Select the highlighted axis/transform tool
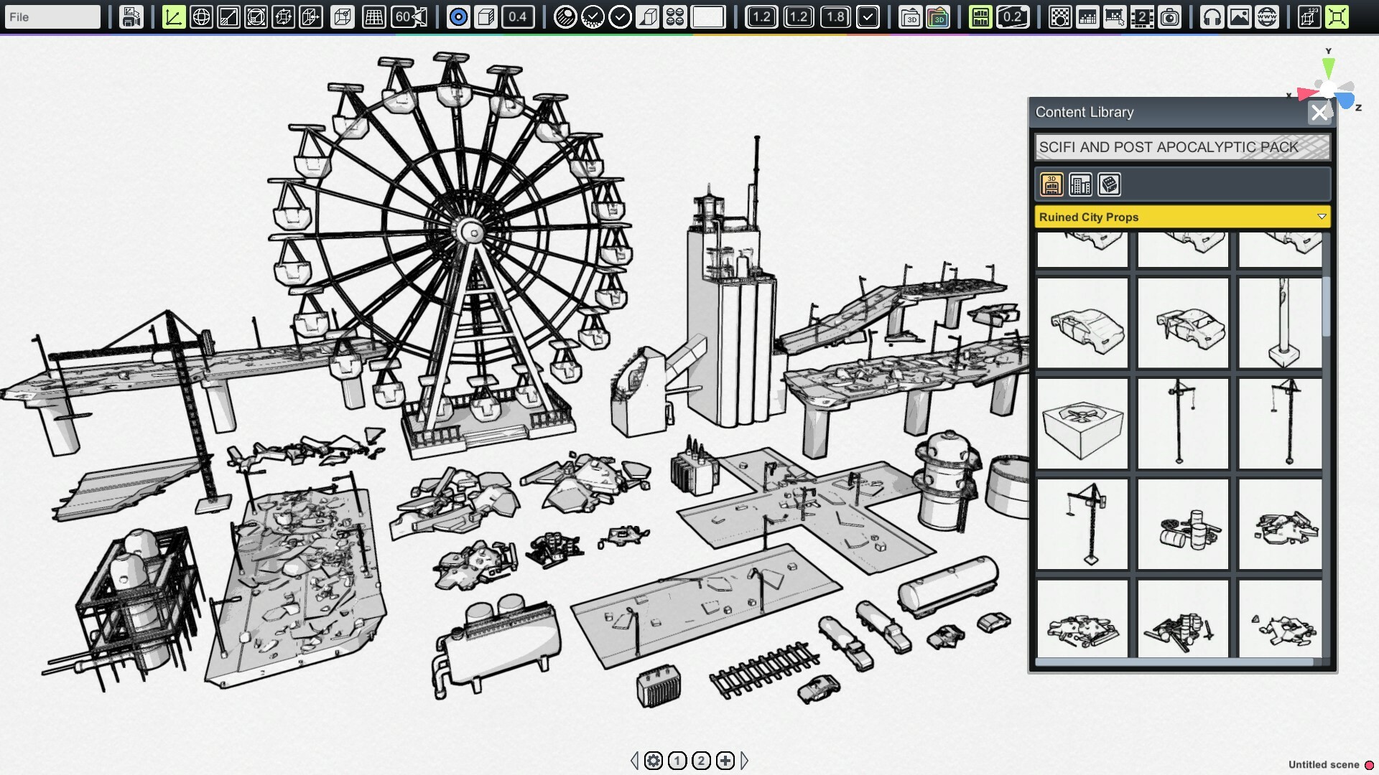The width and height of the screenshot is (1379, 775). tap(173, 17)
